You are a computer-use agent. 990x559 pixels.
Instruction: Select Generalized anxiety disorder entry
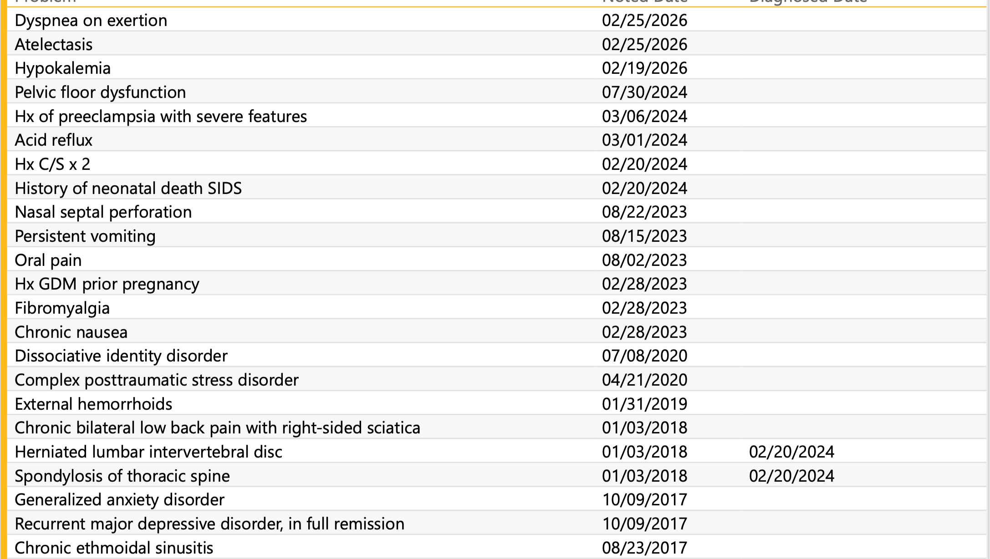click(x=119, y=500)
